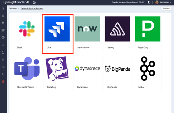Open the gauge dashboard sidebar icon
The height and width of the screenshot is (113, 174).
[3, 38]
